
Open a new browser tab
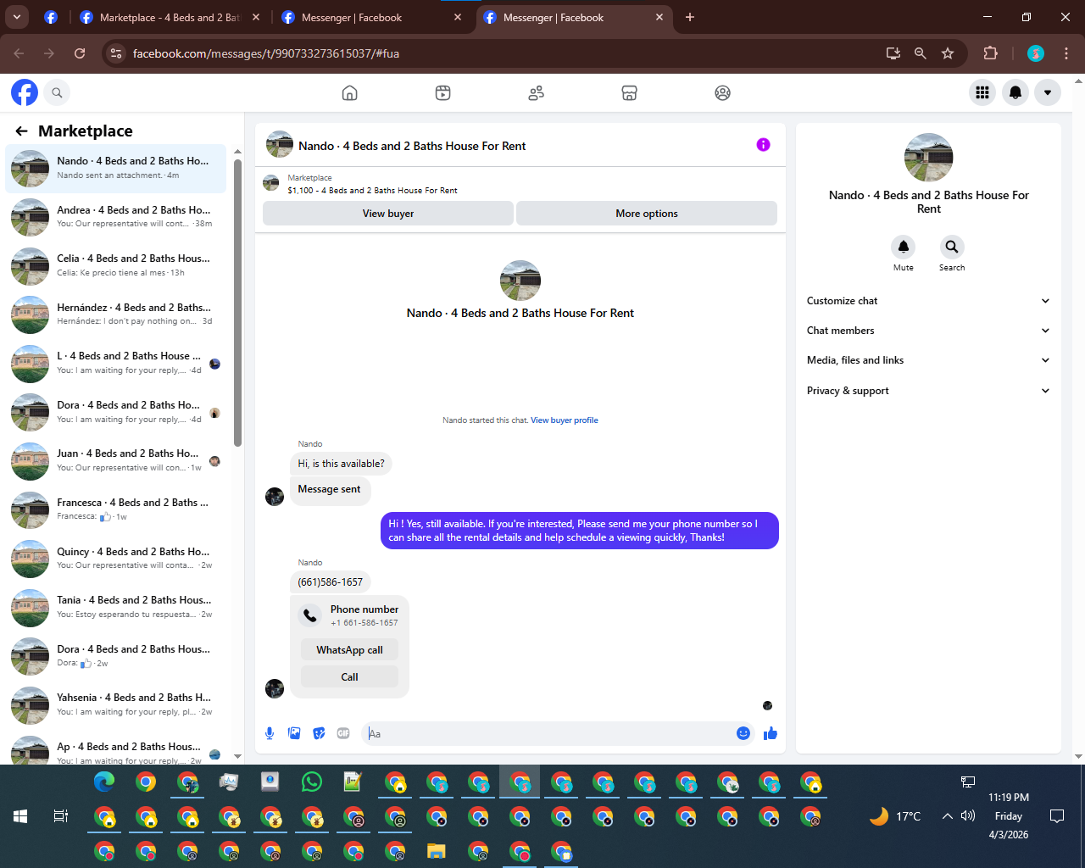tap(690, 17)
